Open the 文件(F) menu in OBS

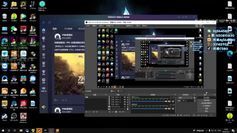[x=88, y=26]
